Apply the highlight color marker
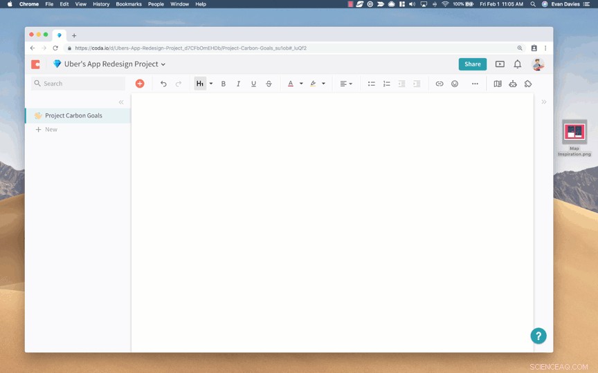The image size is (598, 373). (x=313, y=84)
